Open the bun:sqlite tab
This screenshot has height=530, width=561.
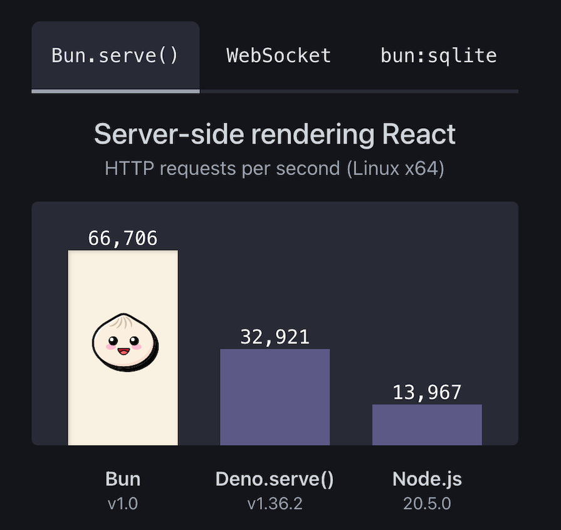(438, 55)
